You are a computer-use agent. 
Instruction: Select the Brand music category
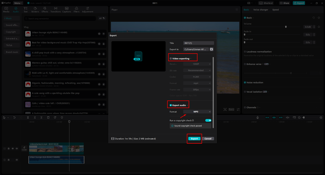12,52
